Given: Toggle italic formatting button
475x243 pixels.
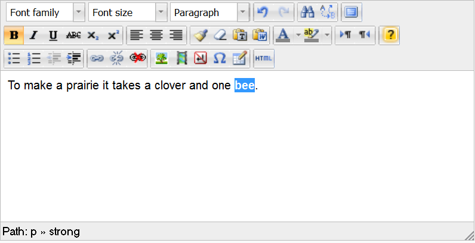Looking at the screenshot, I should tap(33, 35).
